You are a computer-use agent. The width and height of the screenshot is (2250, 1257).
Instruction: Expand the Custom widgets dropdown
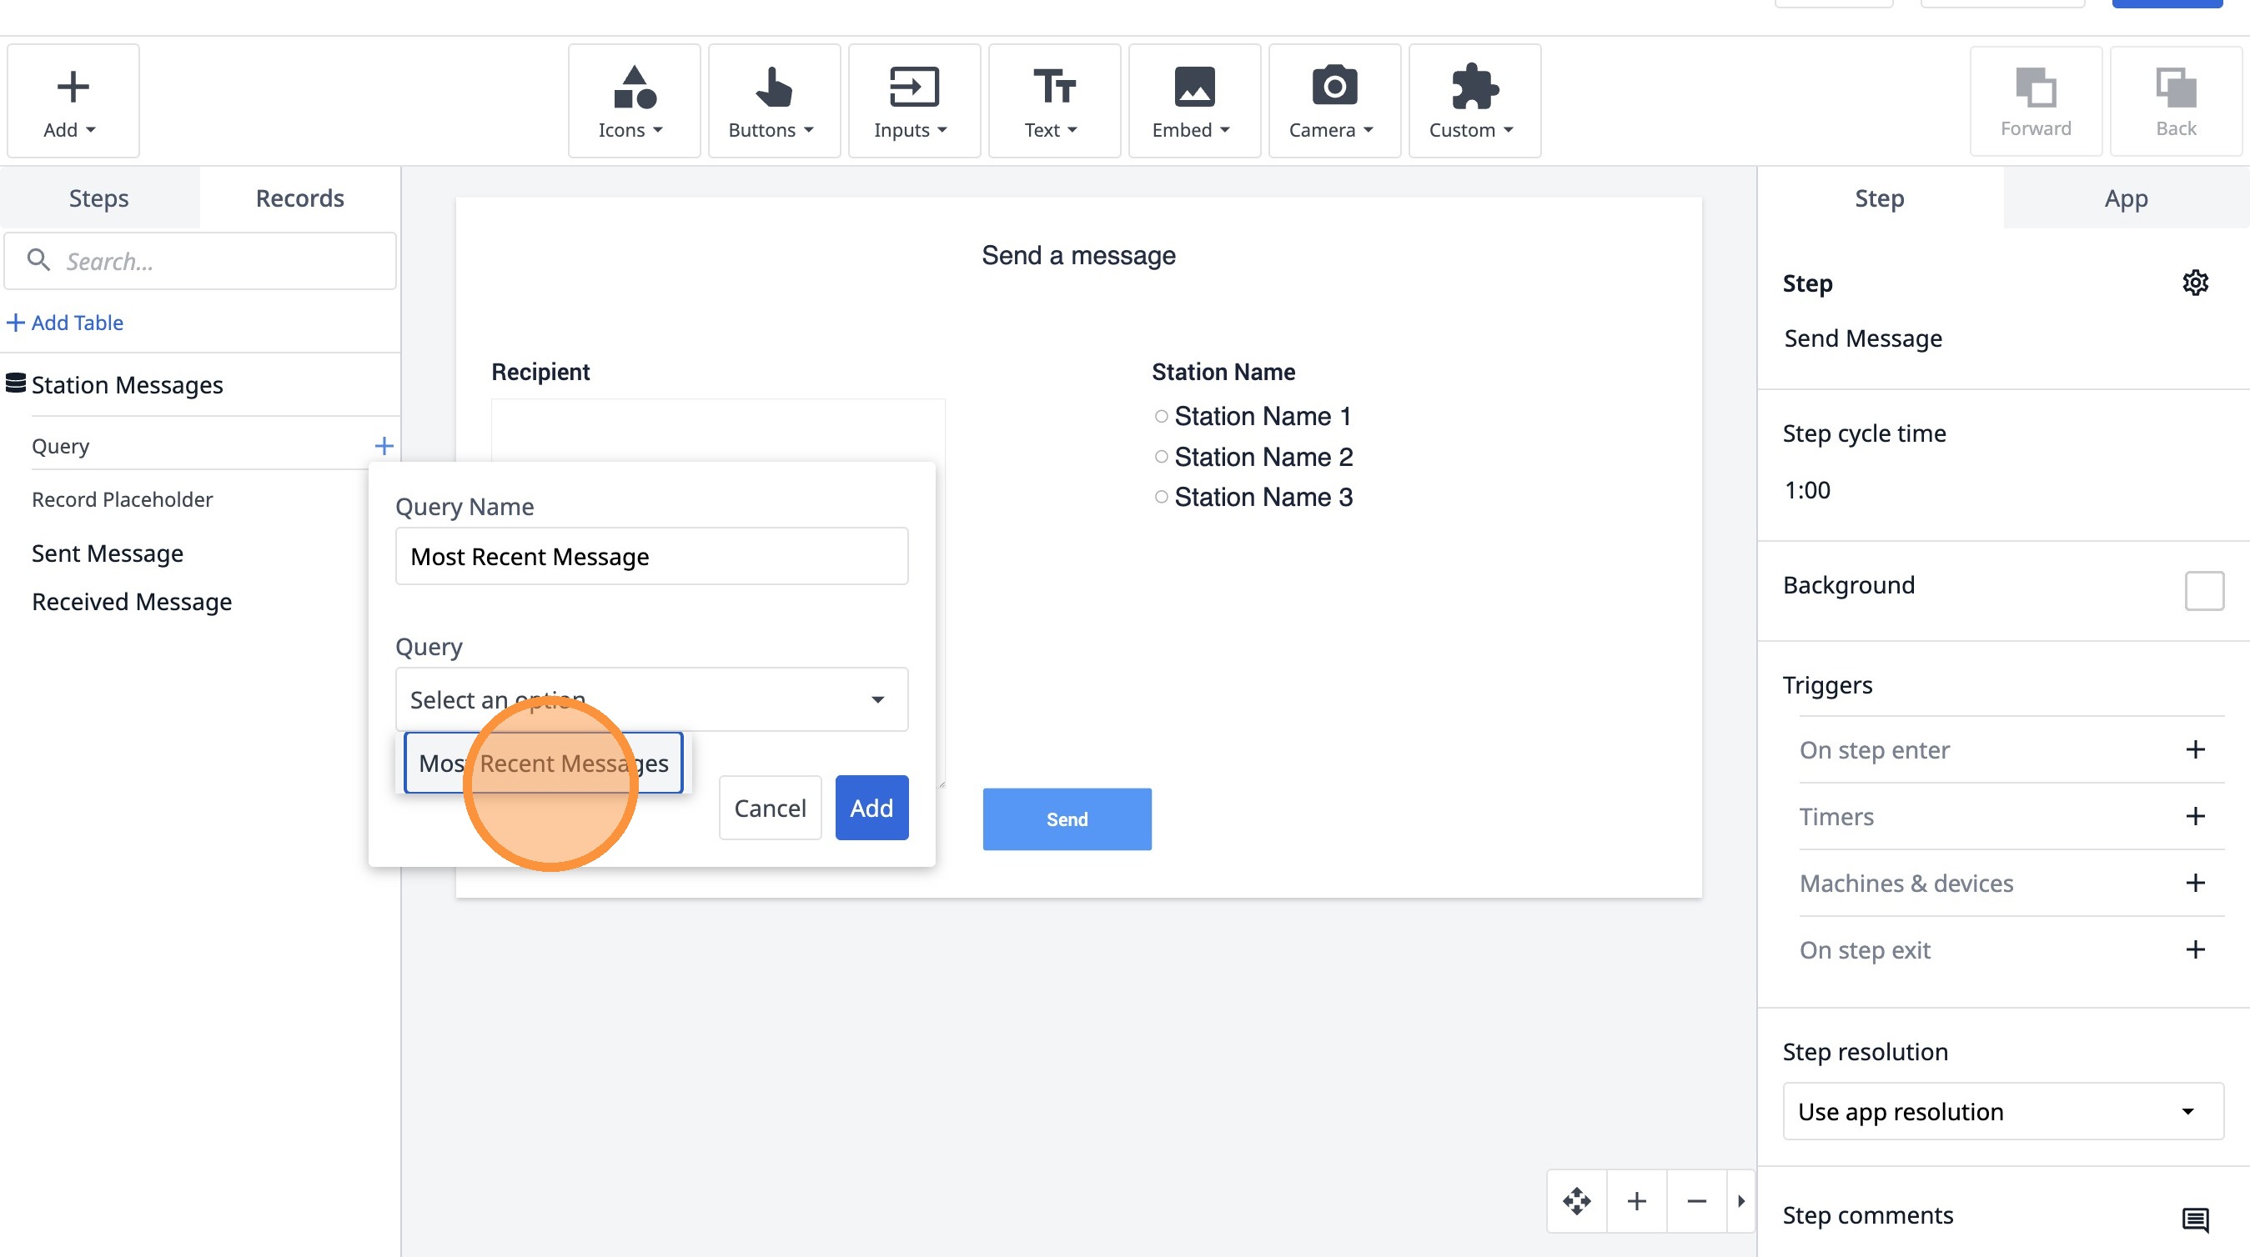[x=1474, y=101]
